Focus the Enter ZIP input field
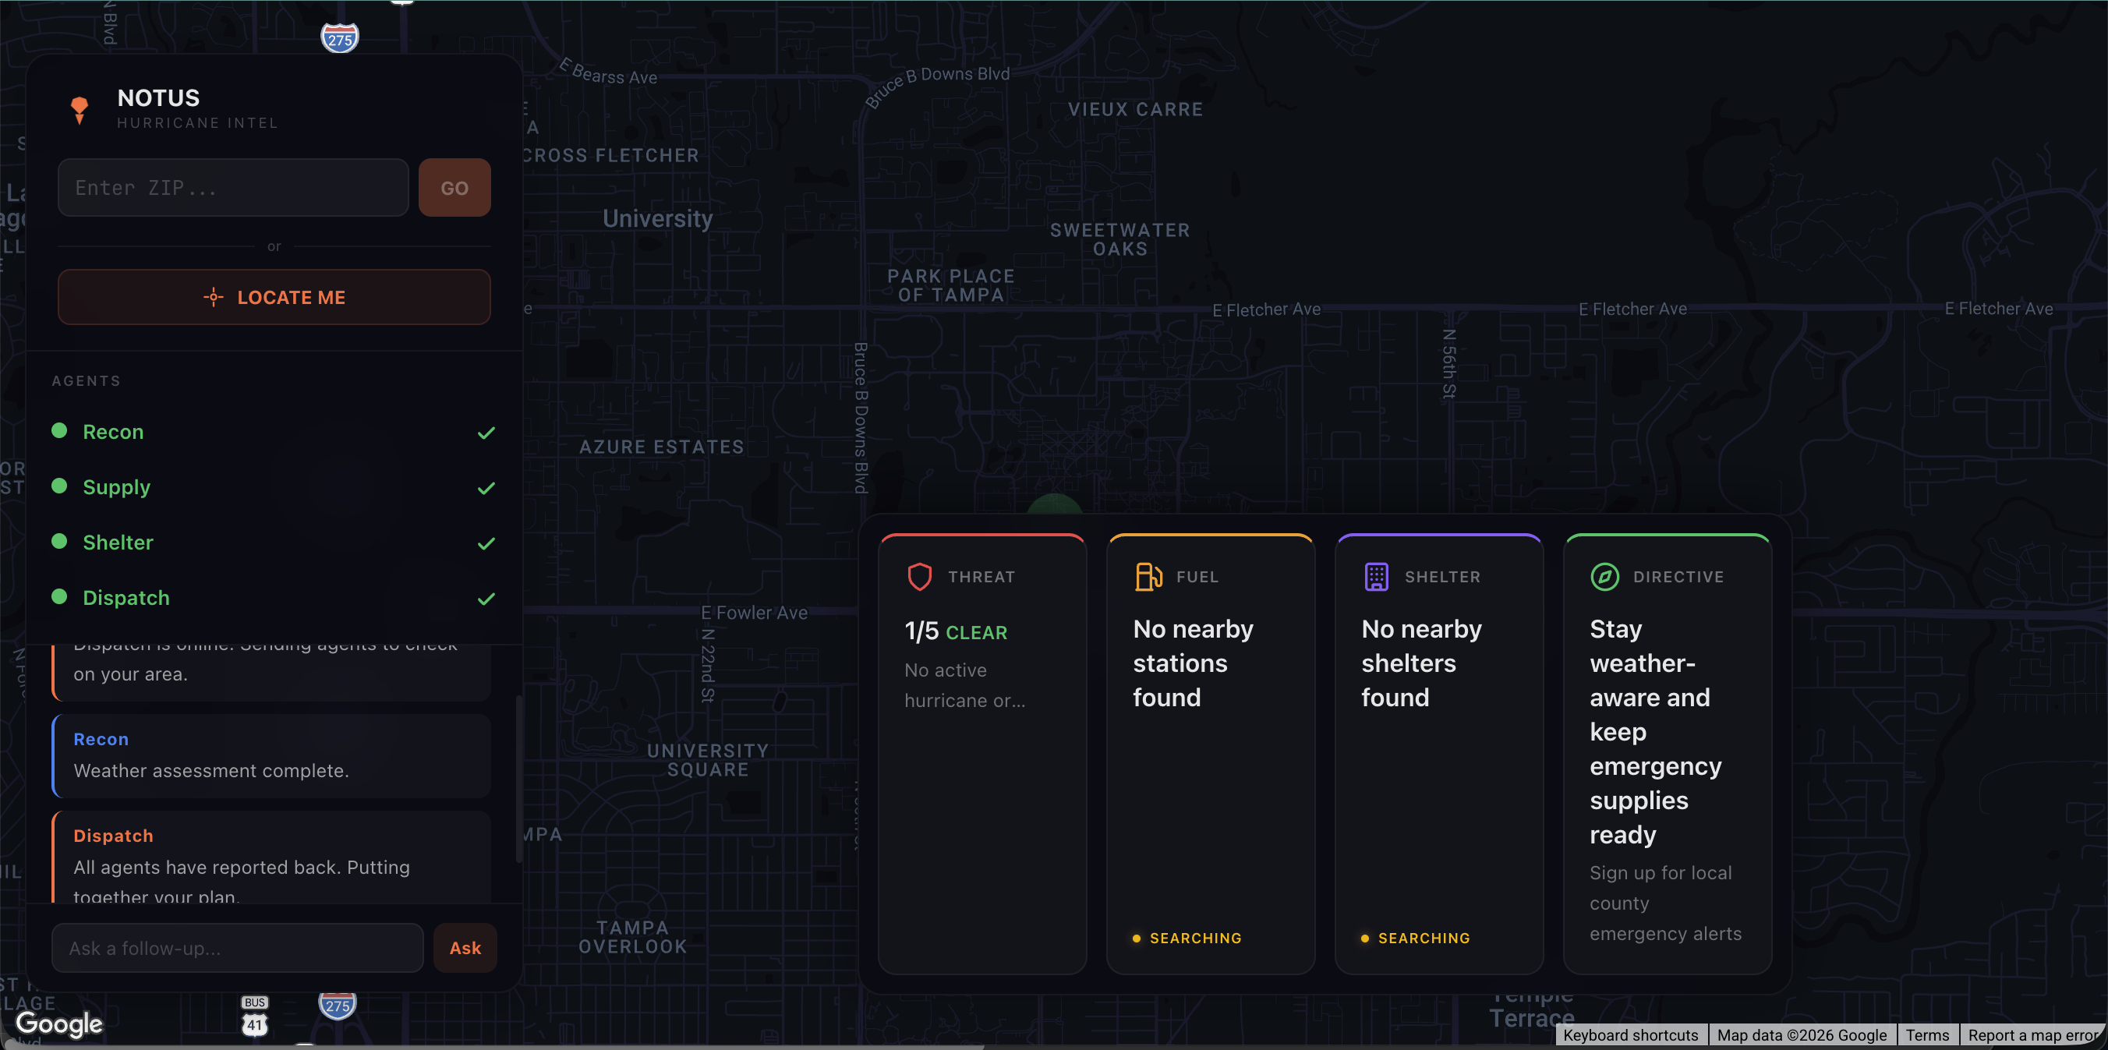 [233, 187]
